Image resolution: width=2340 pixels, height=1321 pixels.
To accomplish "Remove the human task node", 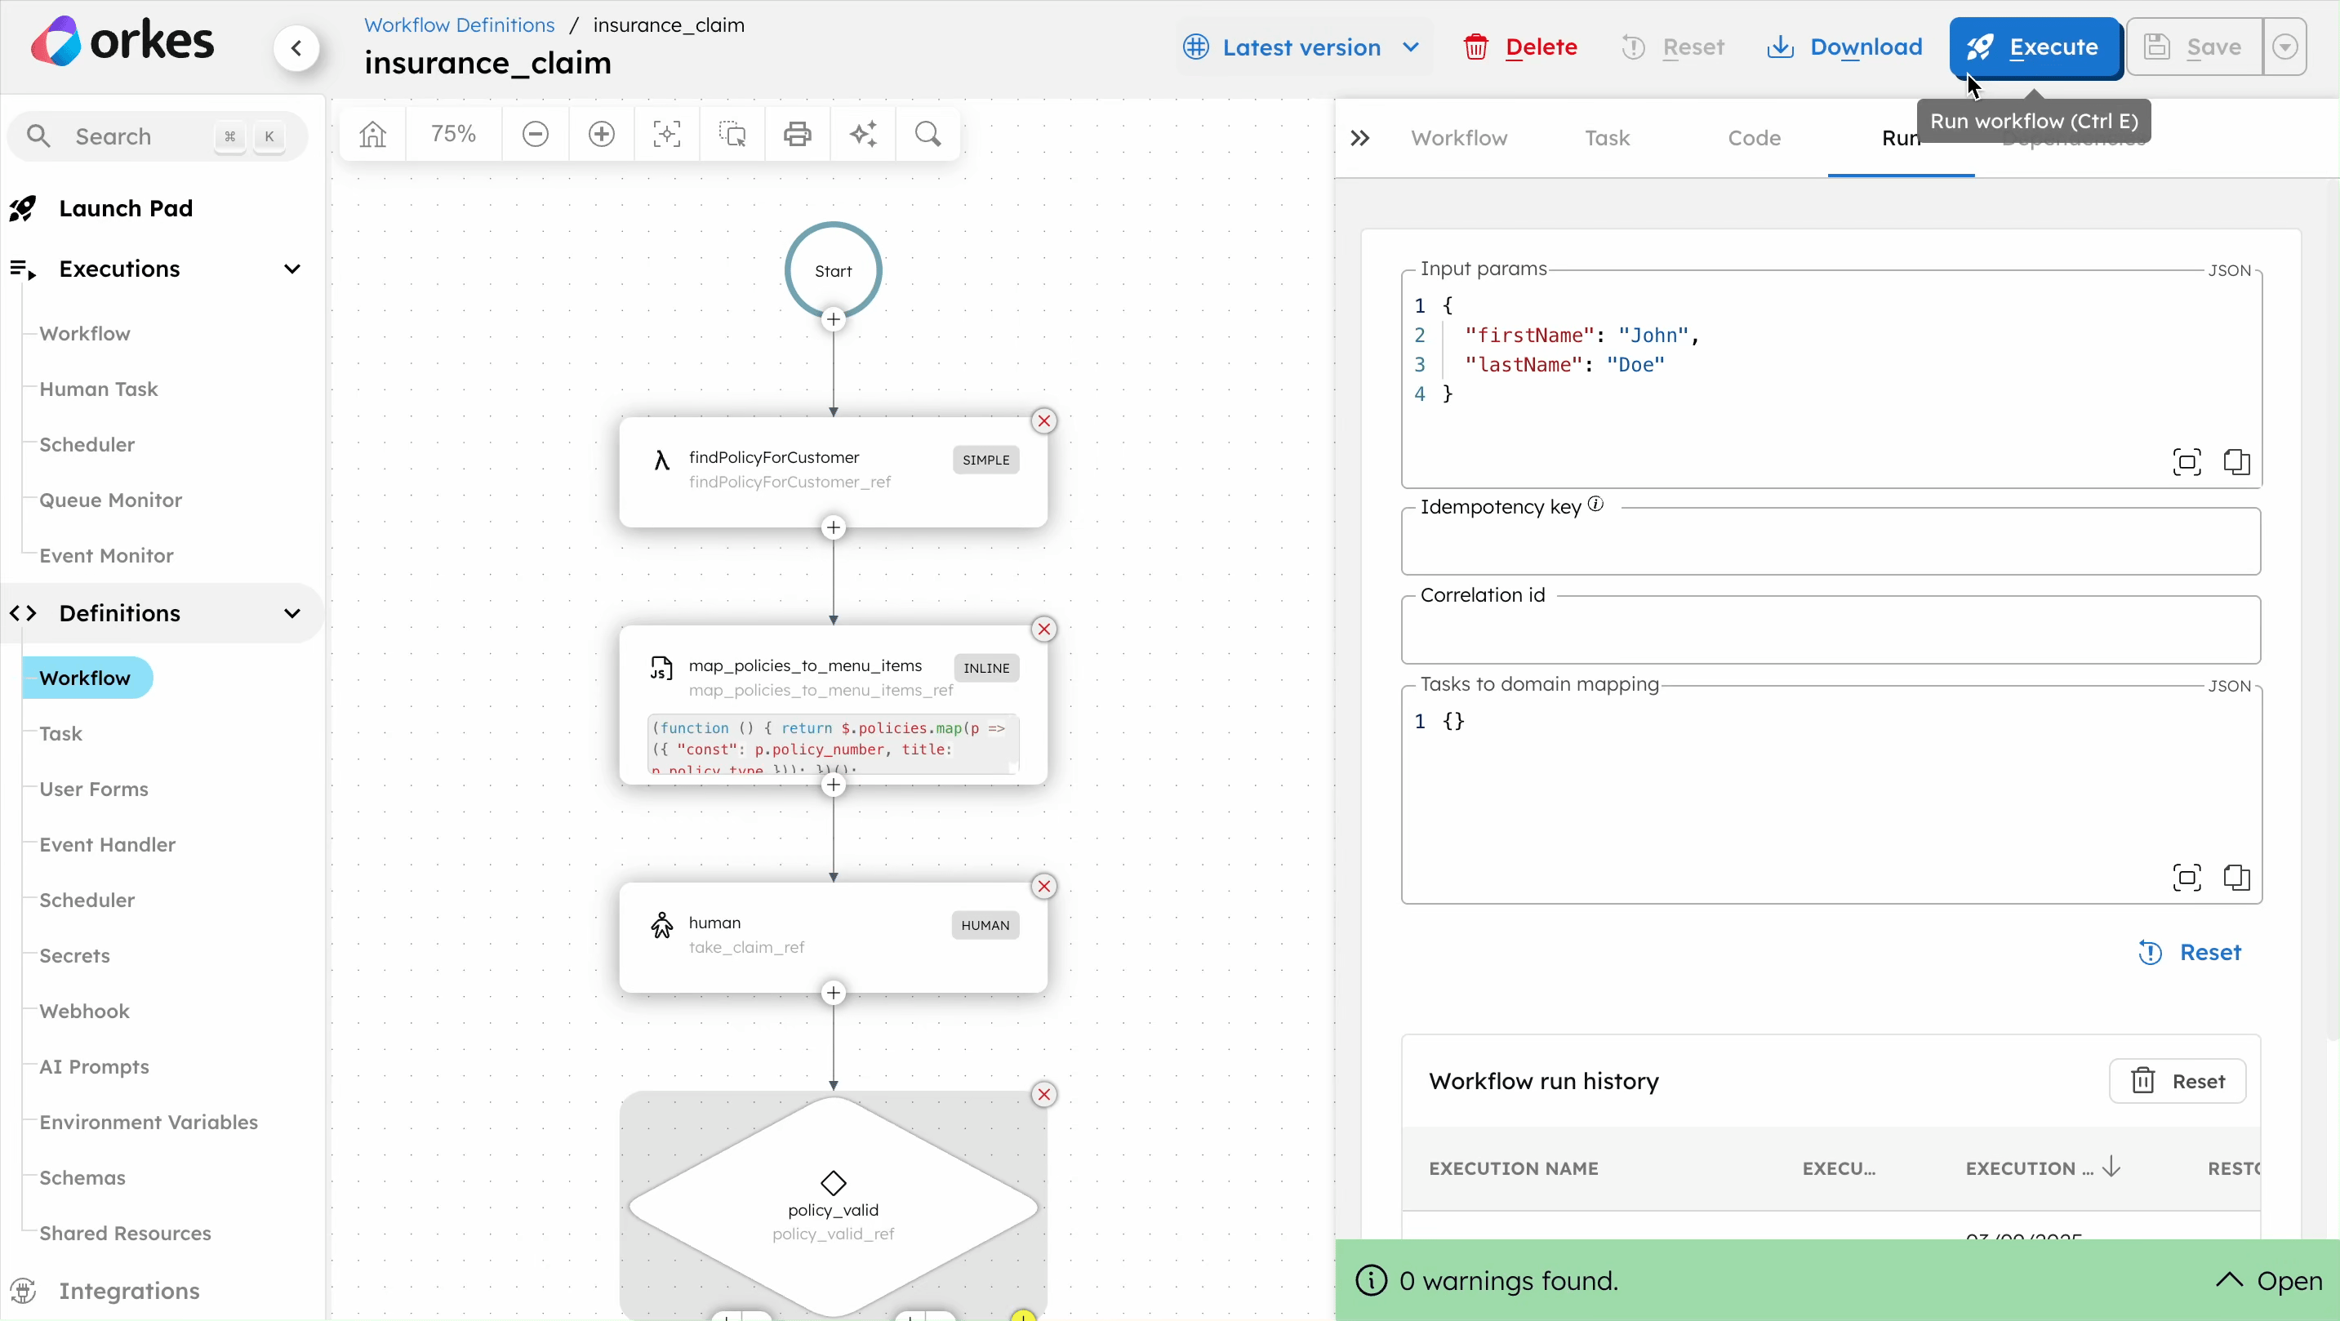I will (x=1043, y=886).
